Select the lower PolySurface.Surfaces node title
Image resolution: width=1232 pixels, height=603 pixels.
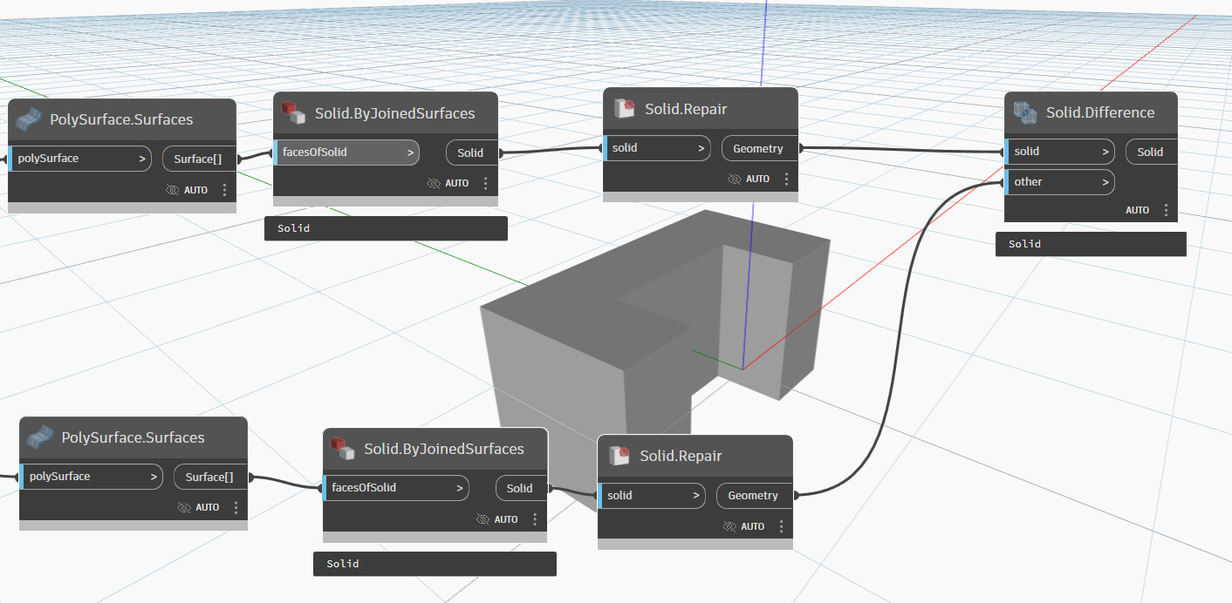[x=133, y=437]
